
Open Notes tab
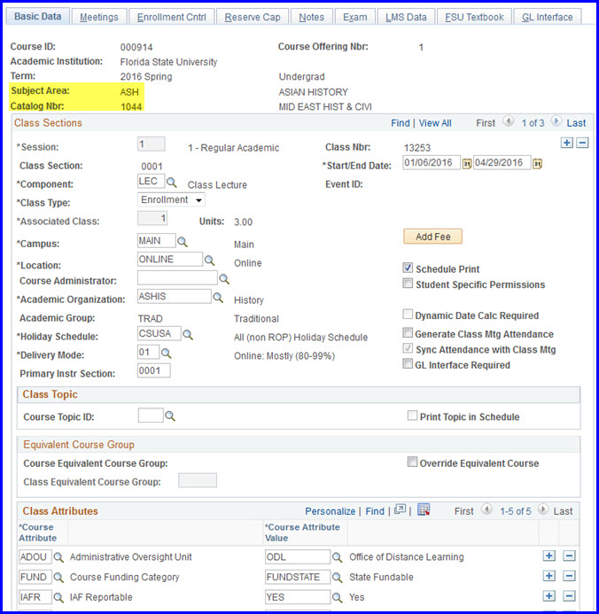point(312,17)
